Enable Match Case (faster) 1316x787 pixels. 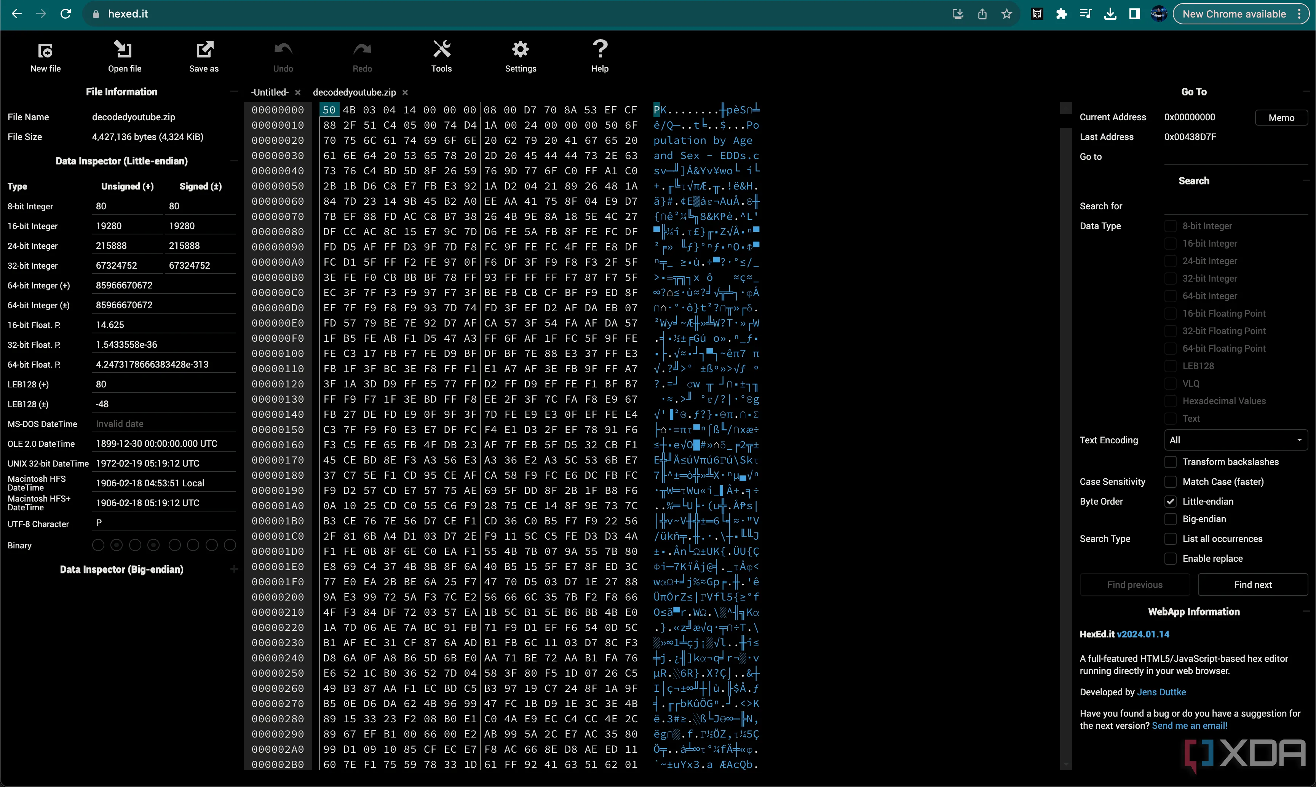point(1170,481)
